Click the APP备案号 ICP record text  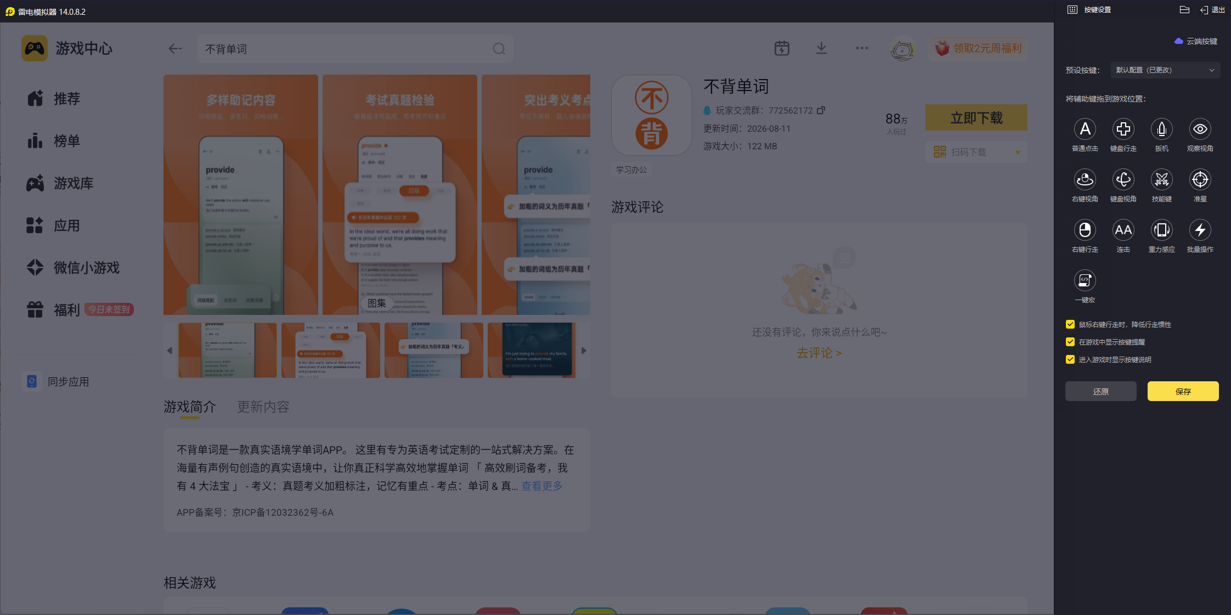point(255,512)
